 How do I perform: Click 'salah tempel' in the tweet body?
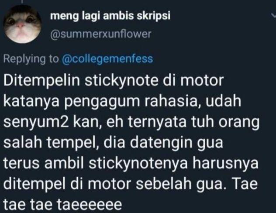(x=51, y=143)
